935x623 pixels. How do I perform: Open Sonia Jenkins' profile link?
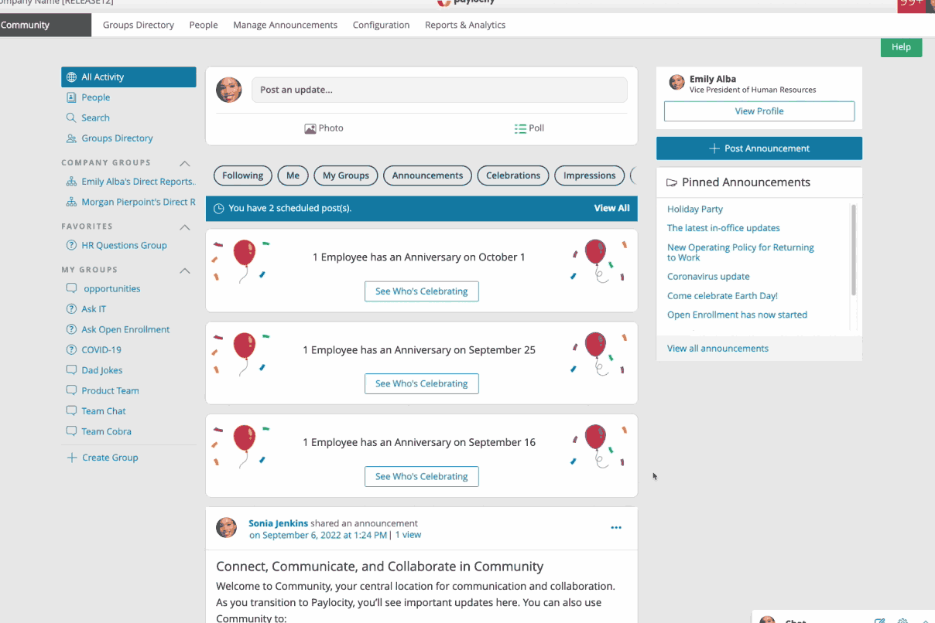pyautogui.click(x=278, y=523)
